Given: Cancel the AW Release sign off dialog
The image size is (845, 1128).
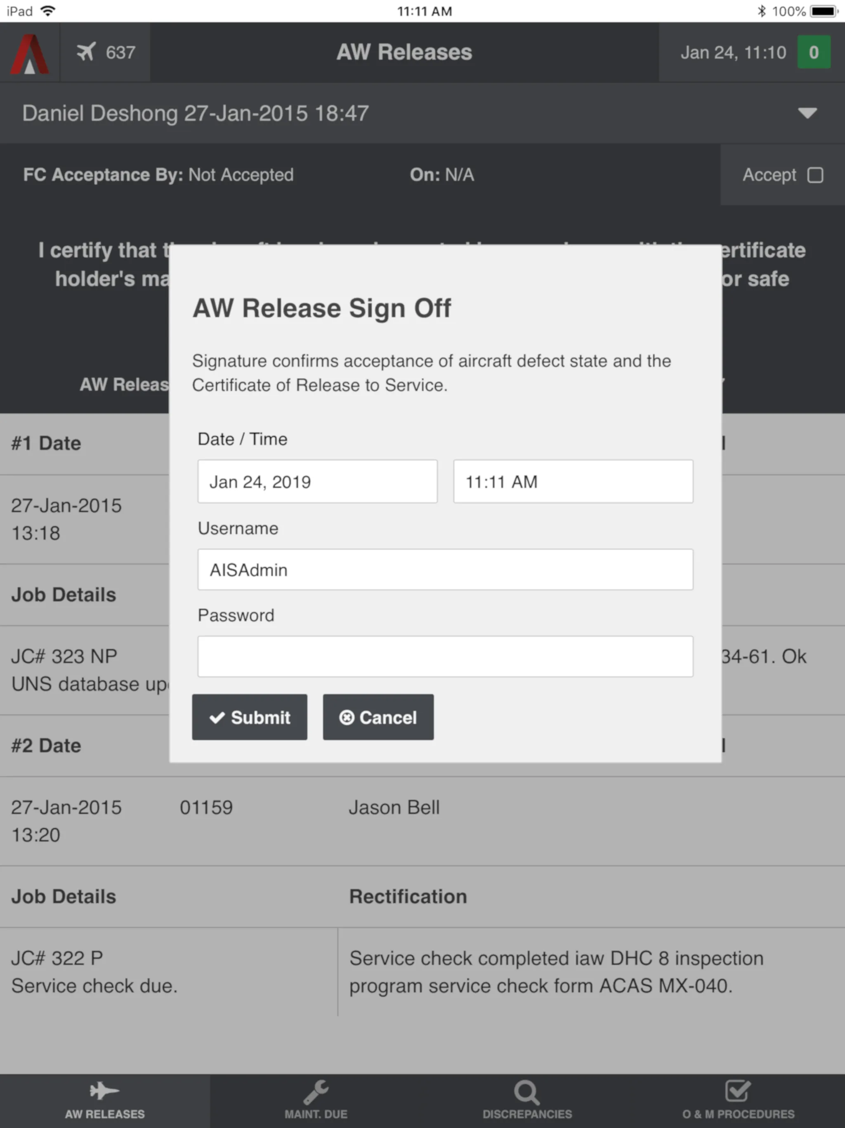Looking at the screenshot, I should pyautogui.click(x=378, y=717).
